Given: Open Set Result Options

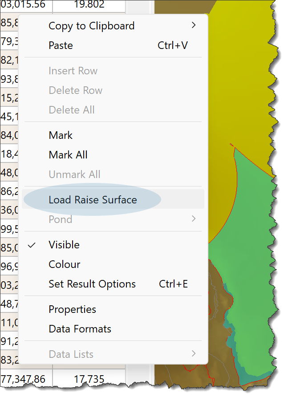Looking at the screenshot, I should click(113, 284).
